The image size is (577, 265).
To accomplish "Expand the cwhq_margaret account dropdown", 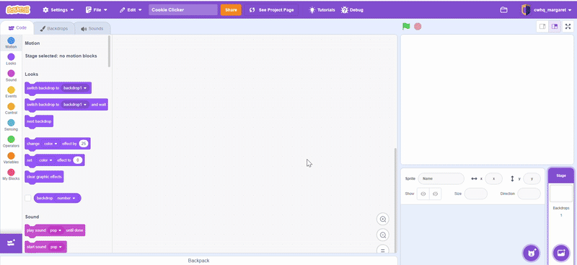I will coord(570,10).
